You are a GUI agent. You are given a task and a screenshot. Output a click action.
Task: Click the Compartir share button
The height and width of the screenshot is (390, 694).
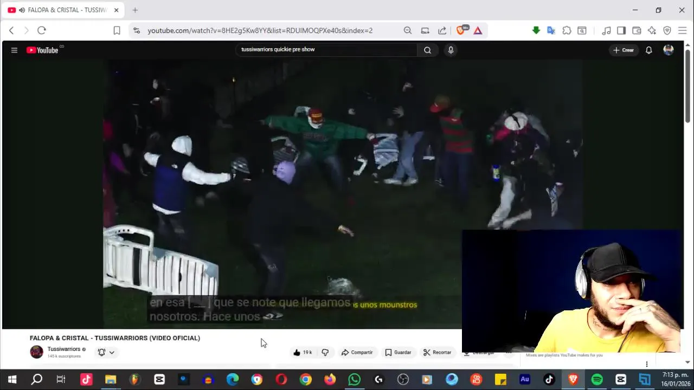pyautogui.click(x=357, y=352)
